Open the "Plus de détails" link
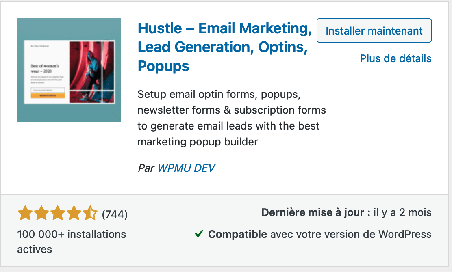 395,58
